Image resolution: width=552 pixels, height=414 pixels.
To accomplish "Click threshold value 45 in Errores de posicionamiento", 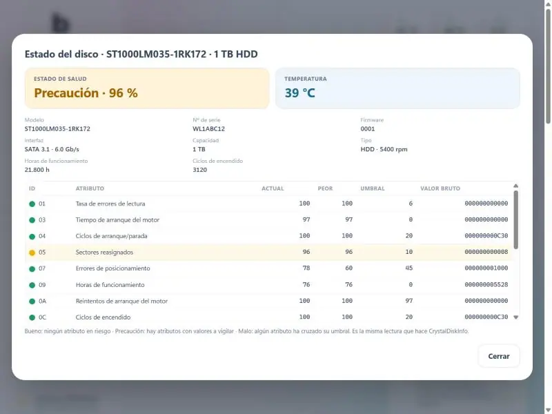I will coord(408,268).
